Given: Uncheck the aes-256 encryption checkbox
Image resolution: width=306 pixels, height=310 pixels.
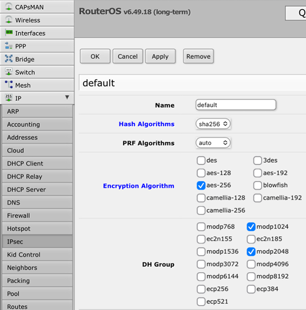Looking at the screenshot, I should 201,185.
